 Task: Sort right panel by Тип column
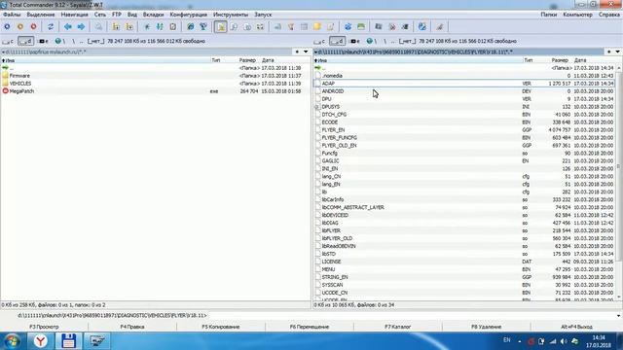528,60
